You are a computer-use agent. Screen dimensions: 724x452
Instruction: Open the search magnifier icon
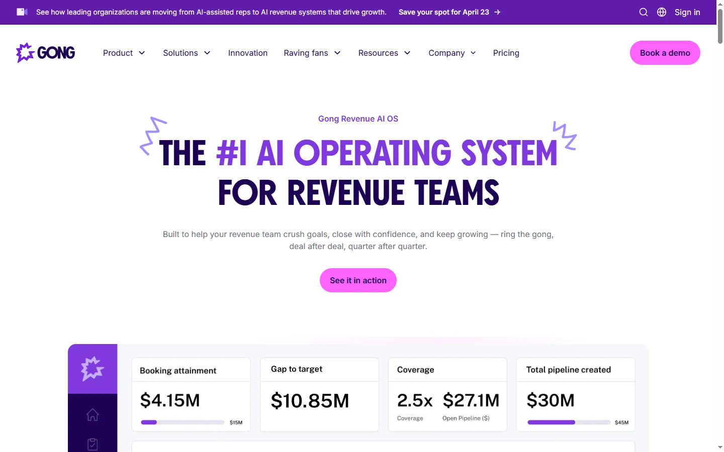(x=644, y=12)
